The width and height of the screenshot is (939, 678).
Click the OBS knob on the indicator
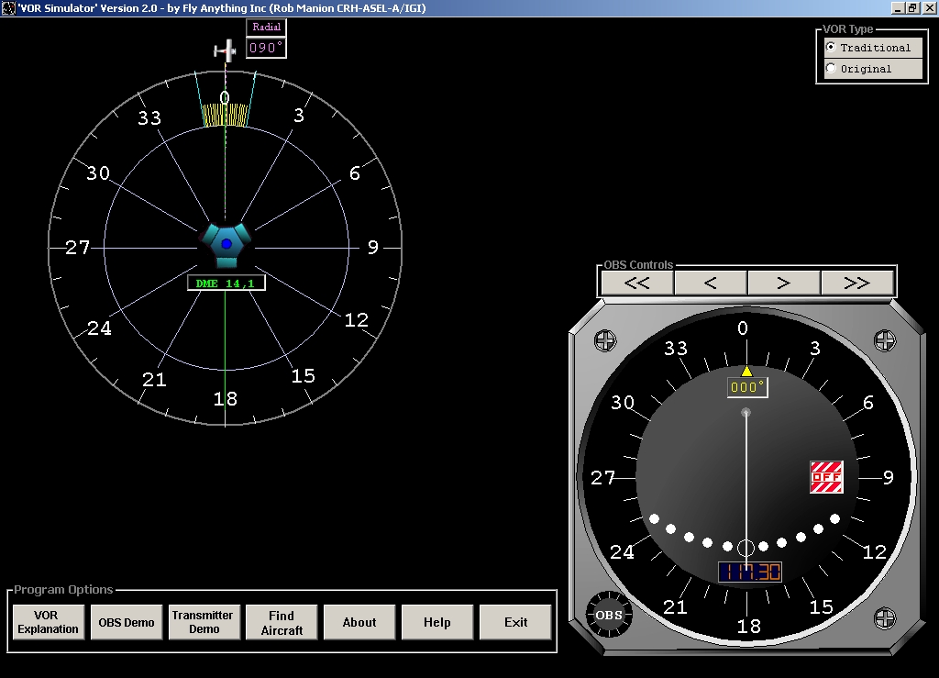tap(608, 616)
